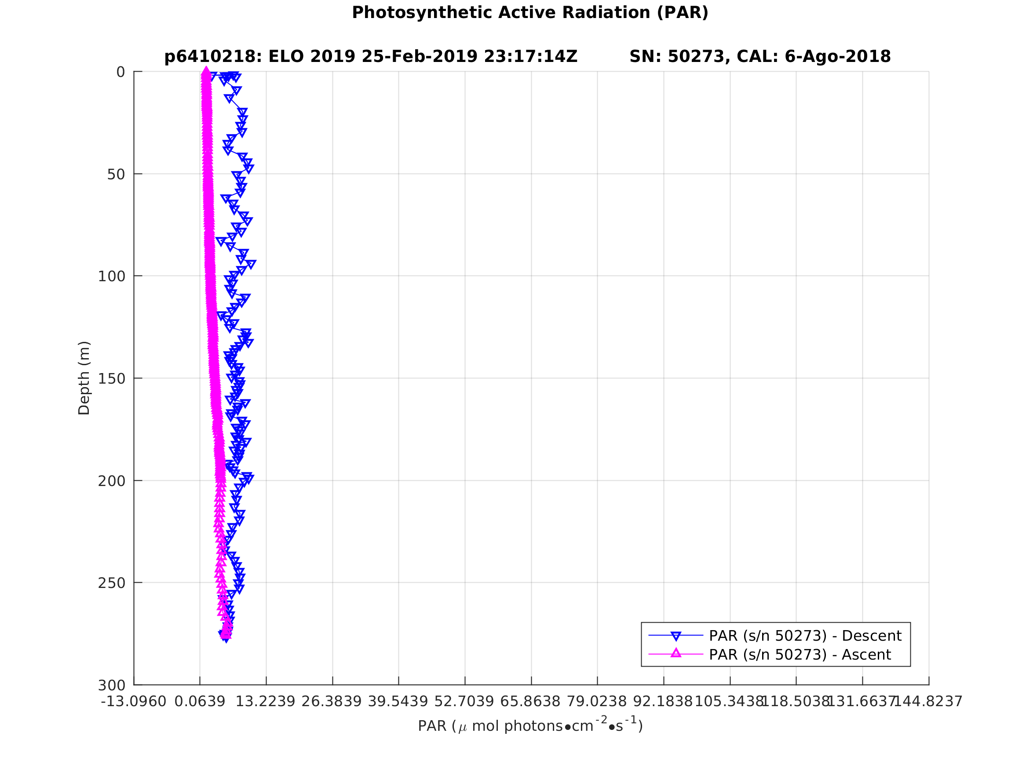Click legend entry 'PAR (s/n 50273) - Descent'
The width and height of the screenshot is (1026, 769).
point(805,636)
